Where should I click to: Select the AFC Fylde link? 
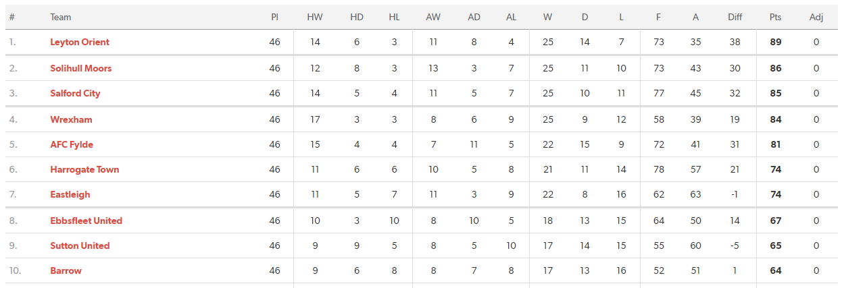click(72, 144)
